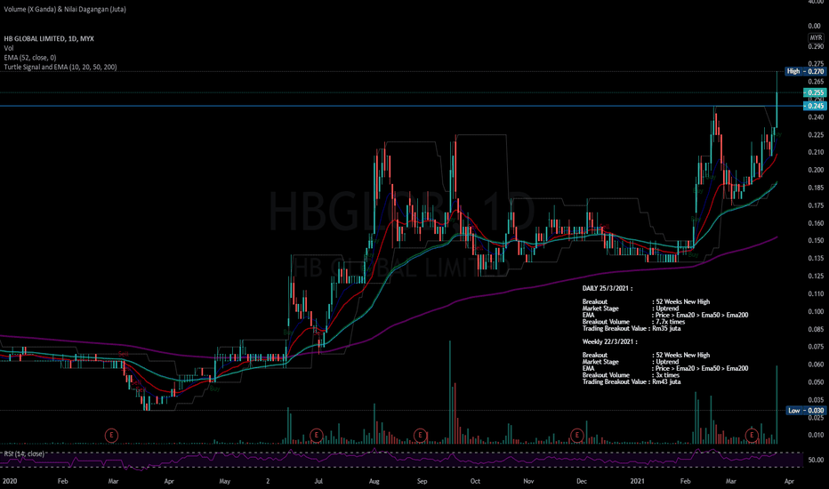Click the 0.075 level on price axis
This screenshot has width=829, height=489.
click(x=816, y=347)
